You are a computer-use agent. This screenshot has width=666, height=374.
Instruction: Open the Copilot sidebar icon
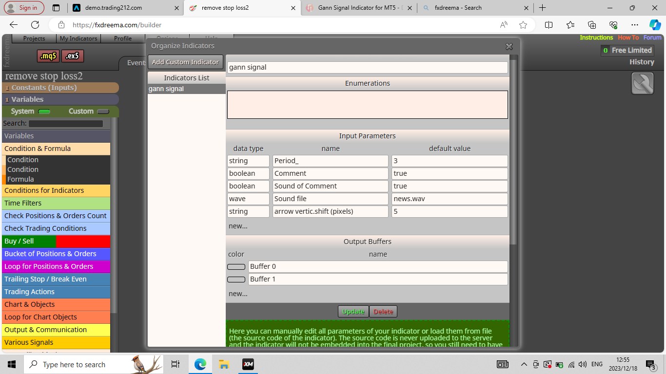655,25
